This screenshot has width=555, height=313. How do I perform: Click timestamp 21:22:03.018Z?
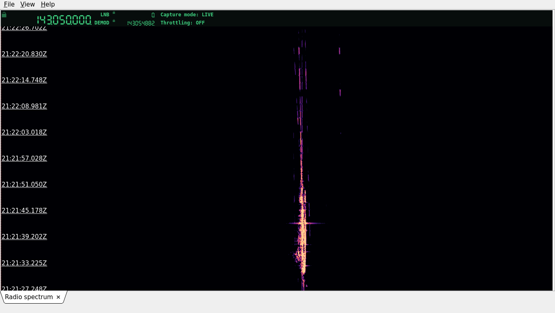coord(24,132)
